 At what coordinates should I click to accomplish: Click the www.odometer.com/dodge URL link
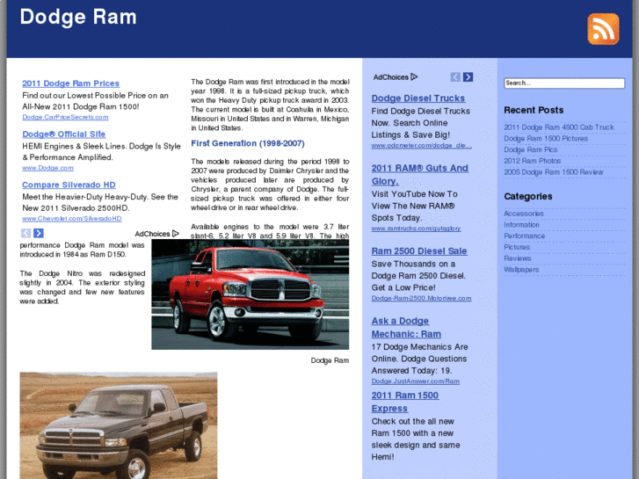[421, 146]
